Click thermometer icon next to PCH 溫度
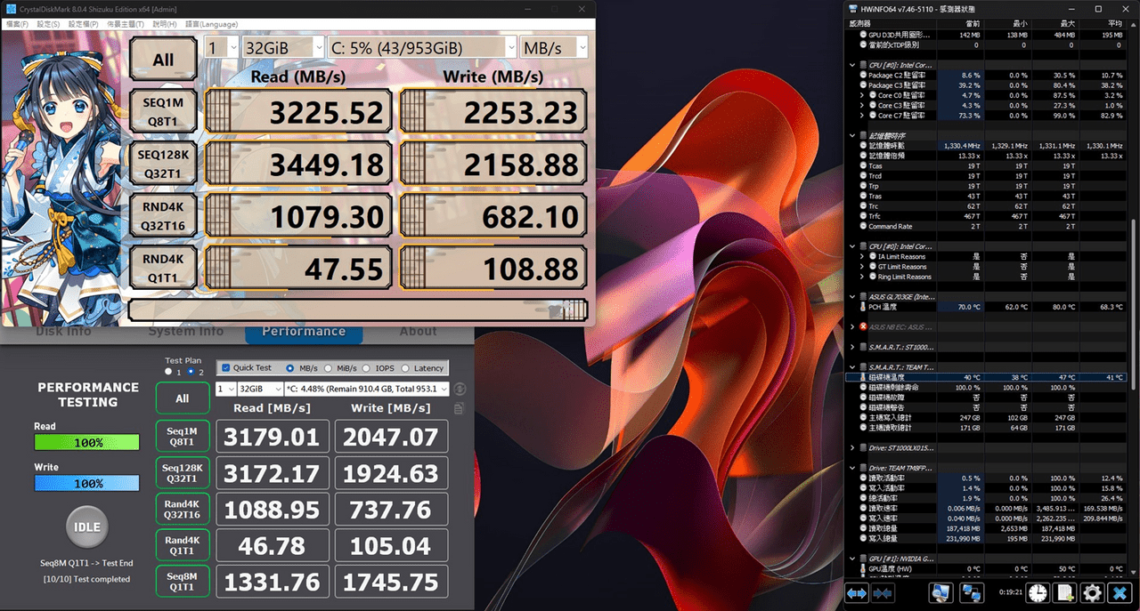This screenshot has width=1140, height=611. (863, 307)
